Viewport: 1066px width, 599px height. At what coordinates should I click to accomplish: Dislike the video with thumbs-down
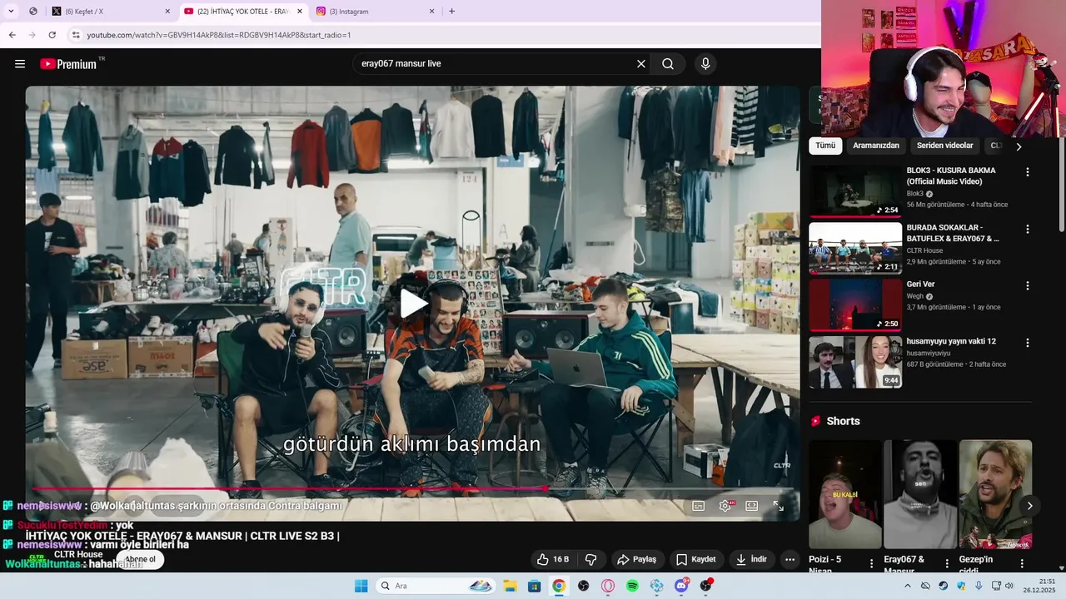coord(590,559)
